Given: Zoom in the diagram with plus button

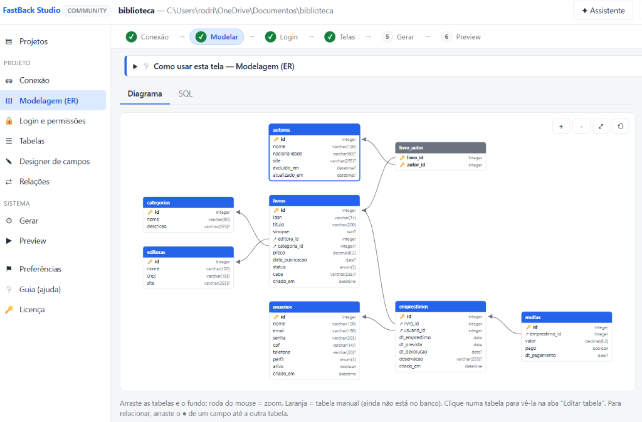Looking at the screenshot, I should (561, 127).
